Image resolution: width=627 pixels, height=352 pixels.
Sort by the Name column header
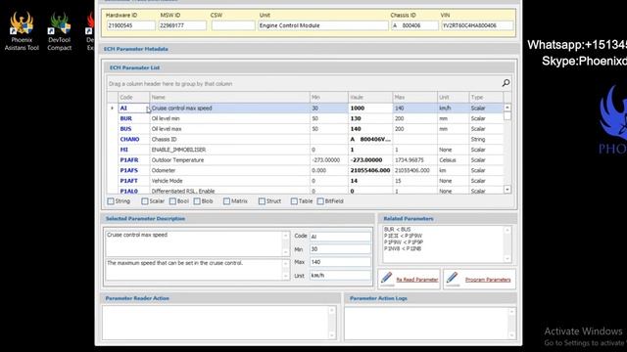click(229, 97)
